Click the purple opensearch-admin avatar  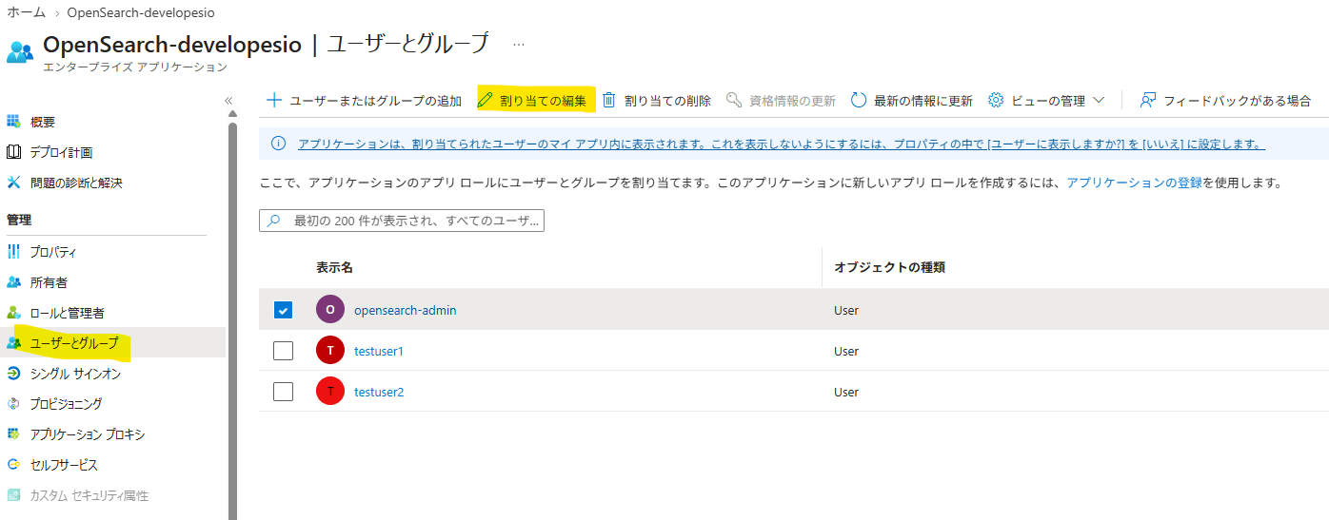tap(330, 310)
